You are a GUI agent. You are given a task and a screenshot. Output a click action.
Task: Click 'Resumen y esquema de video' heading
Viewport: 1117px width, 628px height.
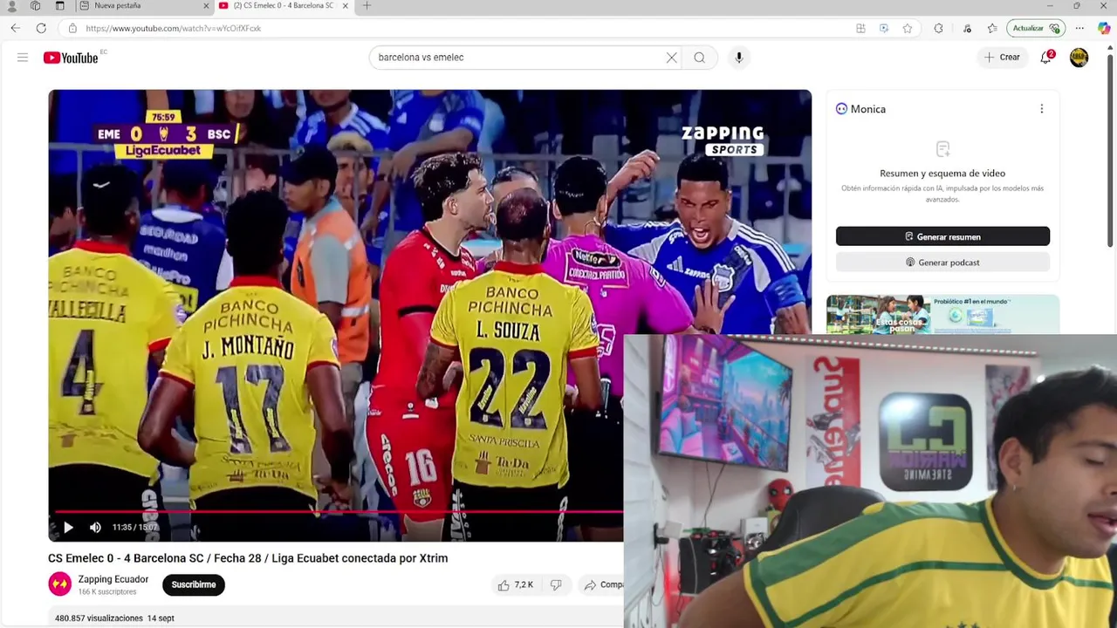pyautogui.click(x=942, y=174)
